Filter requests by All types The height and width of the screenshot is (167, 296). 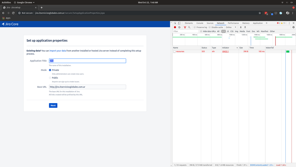pos(218,31)
